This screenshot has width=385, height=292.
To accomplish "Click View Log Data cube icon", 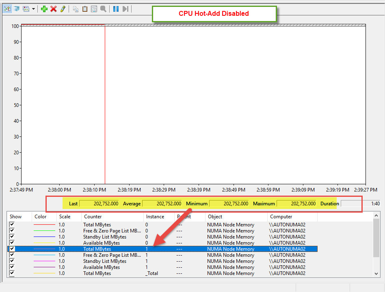I will point(16,9).
